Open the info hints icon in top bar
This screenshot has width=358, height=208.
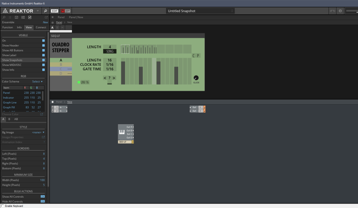tap(340, 11)
